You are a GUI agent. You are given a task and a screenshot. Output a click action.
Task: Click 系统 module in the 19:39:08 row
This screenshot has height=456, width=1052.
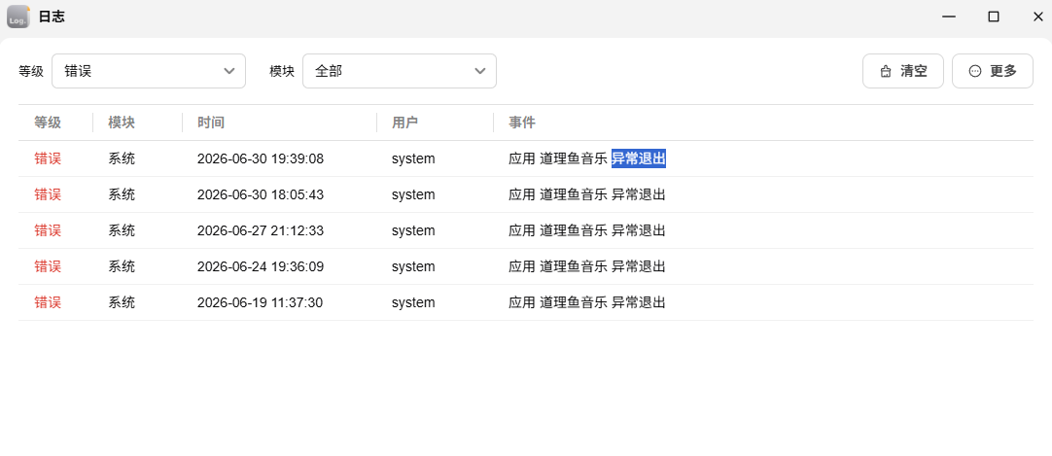[x=122, y=158]
